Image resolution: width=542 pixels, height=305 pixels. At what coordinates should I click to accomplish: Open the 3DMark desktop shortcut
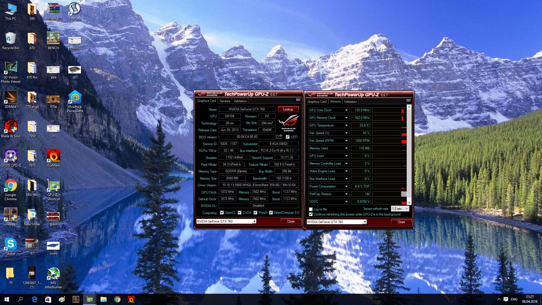coord(11,97)
